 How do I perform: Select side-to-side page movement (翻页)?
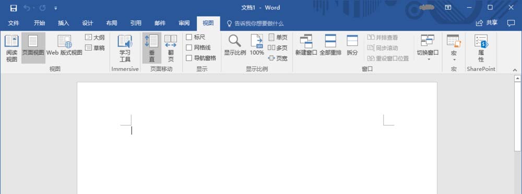click(x=171, y=48)
